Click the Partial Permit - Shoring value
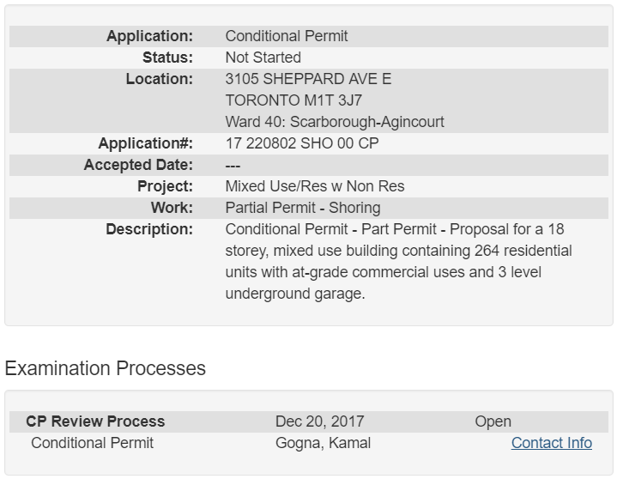The image size is (617, 479). 302,208
